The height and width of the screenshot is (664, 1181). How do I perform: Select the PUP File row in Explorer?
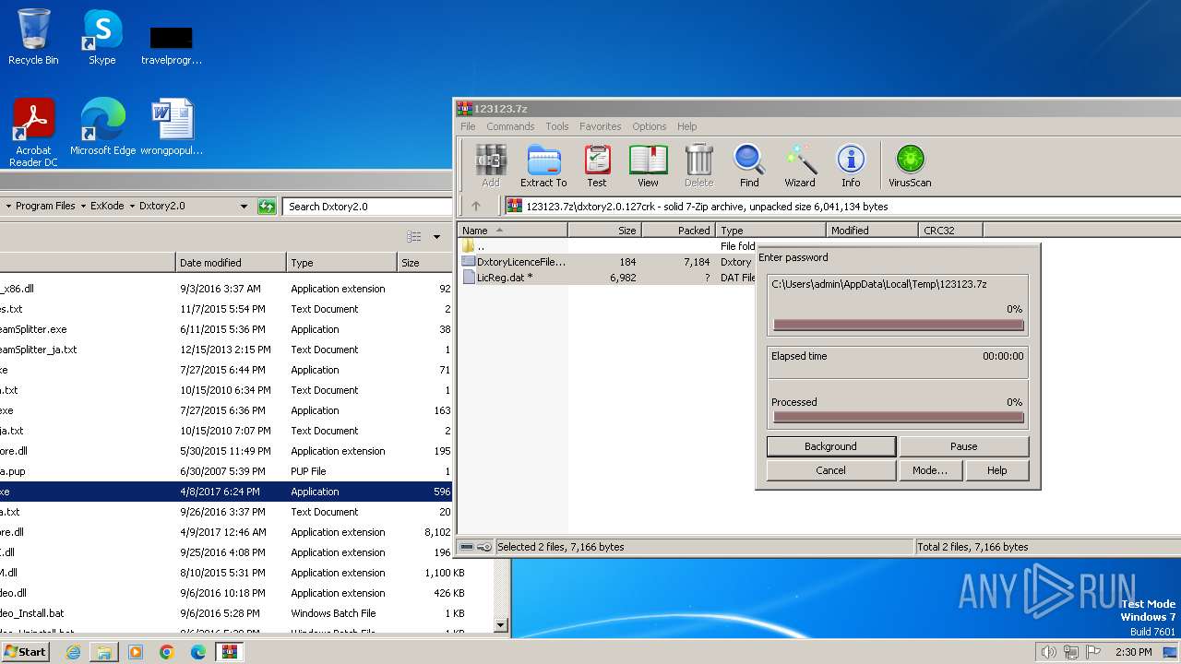(226, 471)
